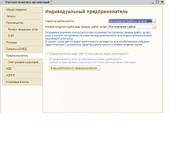
Task: Open the НДФЛ tab
Action: pos(22,75)
